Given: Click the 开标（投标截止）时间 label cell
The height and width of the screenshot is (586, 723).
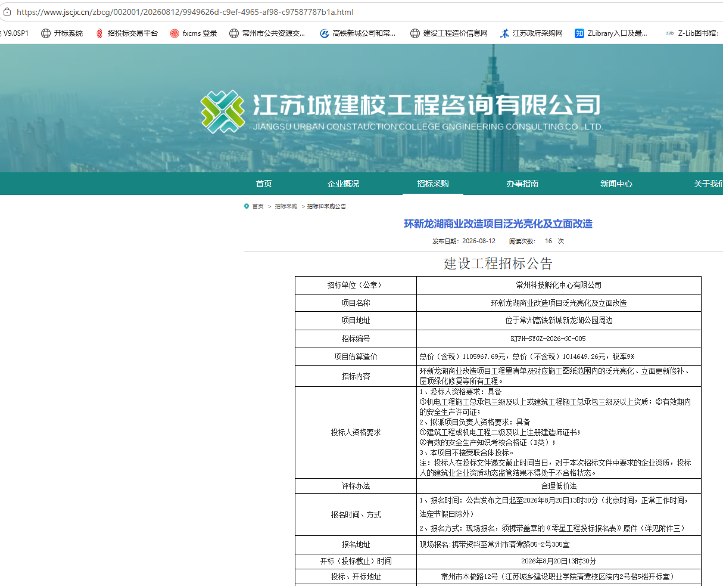Looking at the screenshot, I should click(356, 561).
